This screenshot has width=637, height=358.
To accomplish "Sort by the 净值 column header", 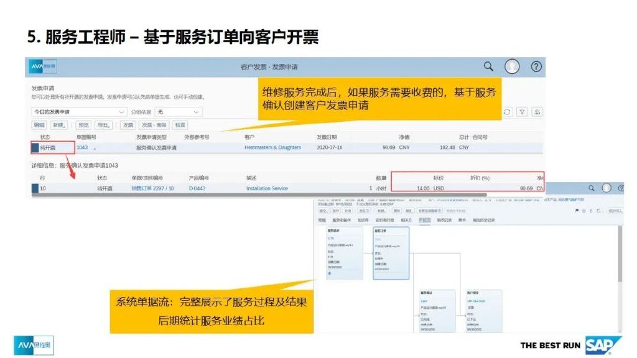I will coord(404,137).
